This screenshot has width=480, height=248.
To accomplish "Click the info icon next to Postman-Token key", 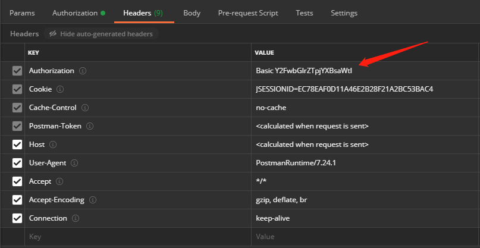I will [x=90, y=126].
